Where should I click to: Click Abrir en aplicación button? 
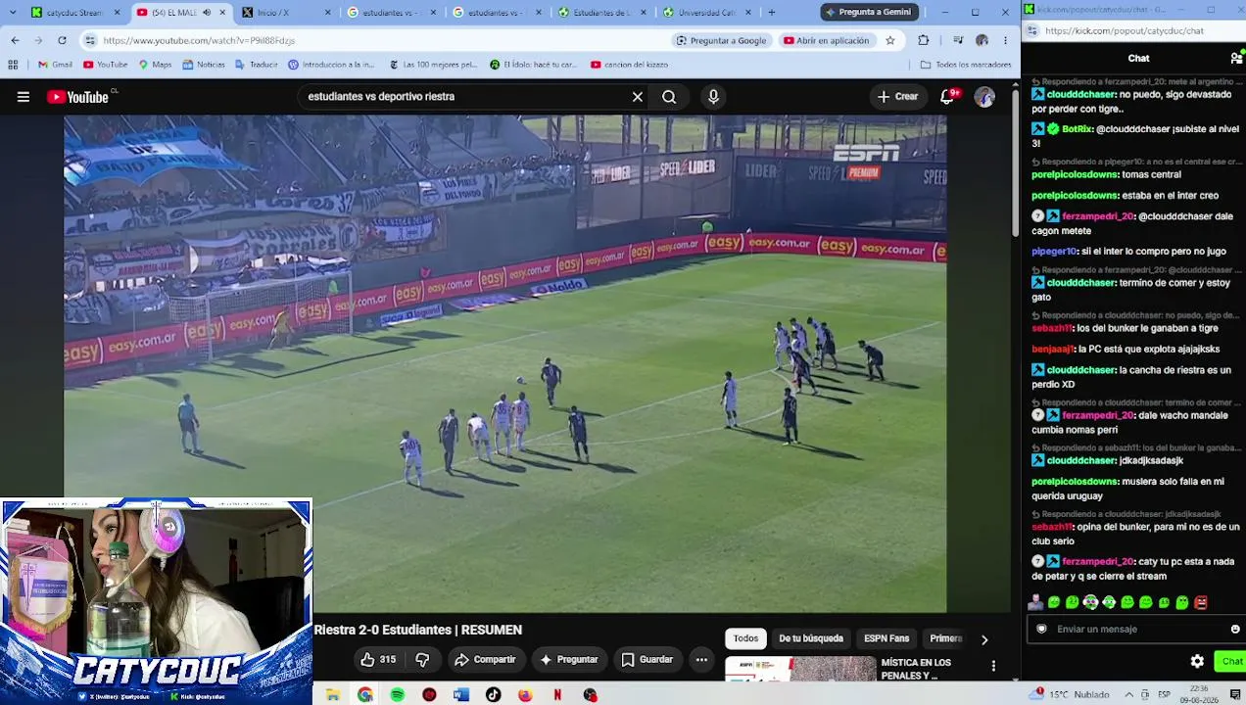(x=826, y=40)
